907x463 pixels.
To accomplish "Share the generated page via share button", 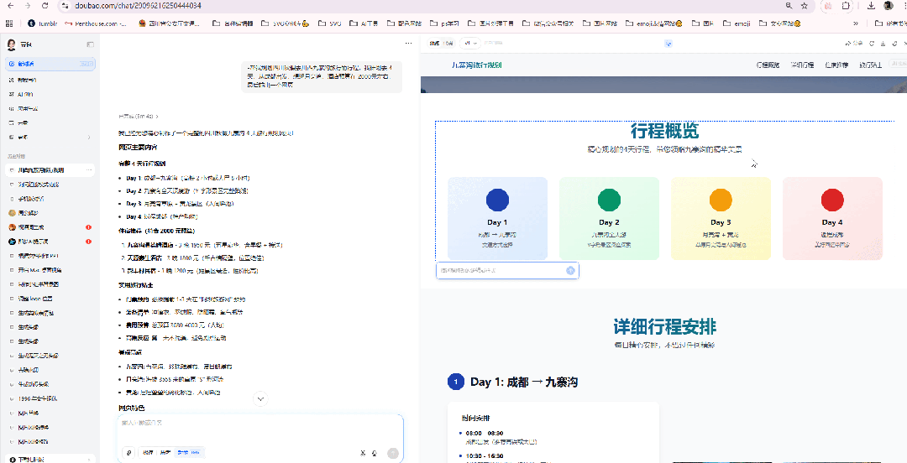I will (x=853, y=44).
